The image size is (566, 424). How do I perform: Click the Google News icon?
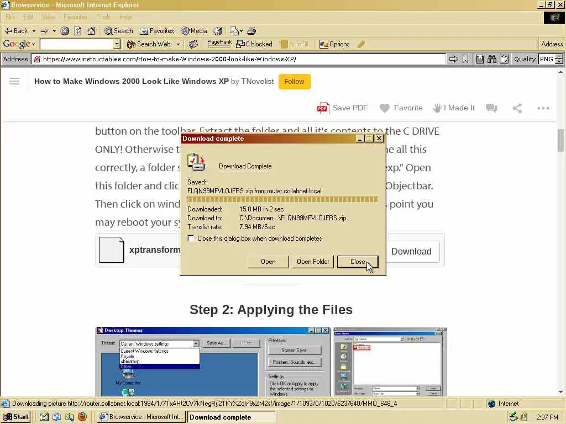pyautogui.click(x=193, y=44)
